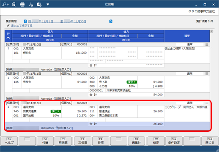Click the small icon right of 摘要 header
Screen dimensions: 219x152
212,31
